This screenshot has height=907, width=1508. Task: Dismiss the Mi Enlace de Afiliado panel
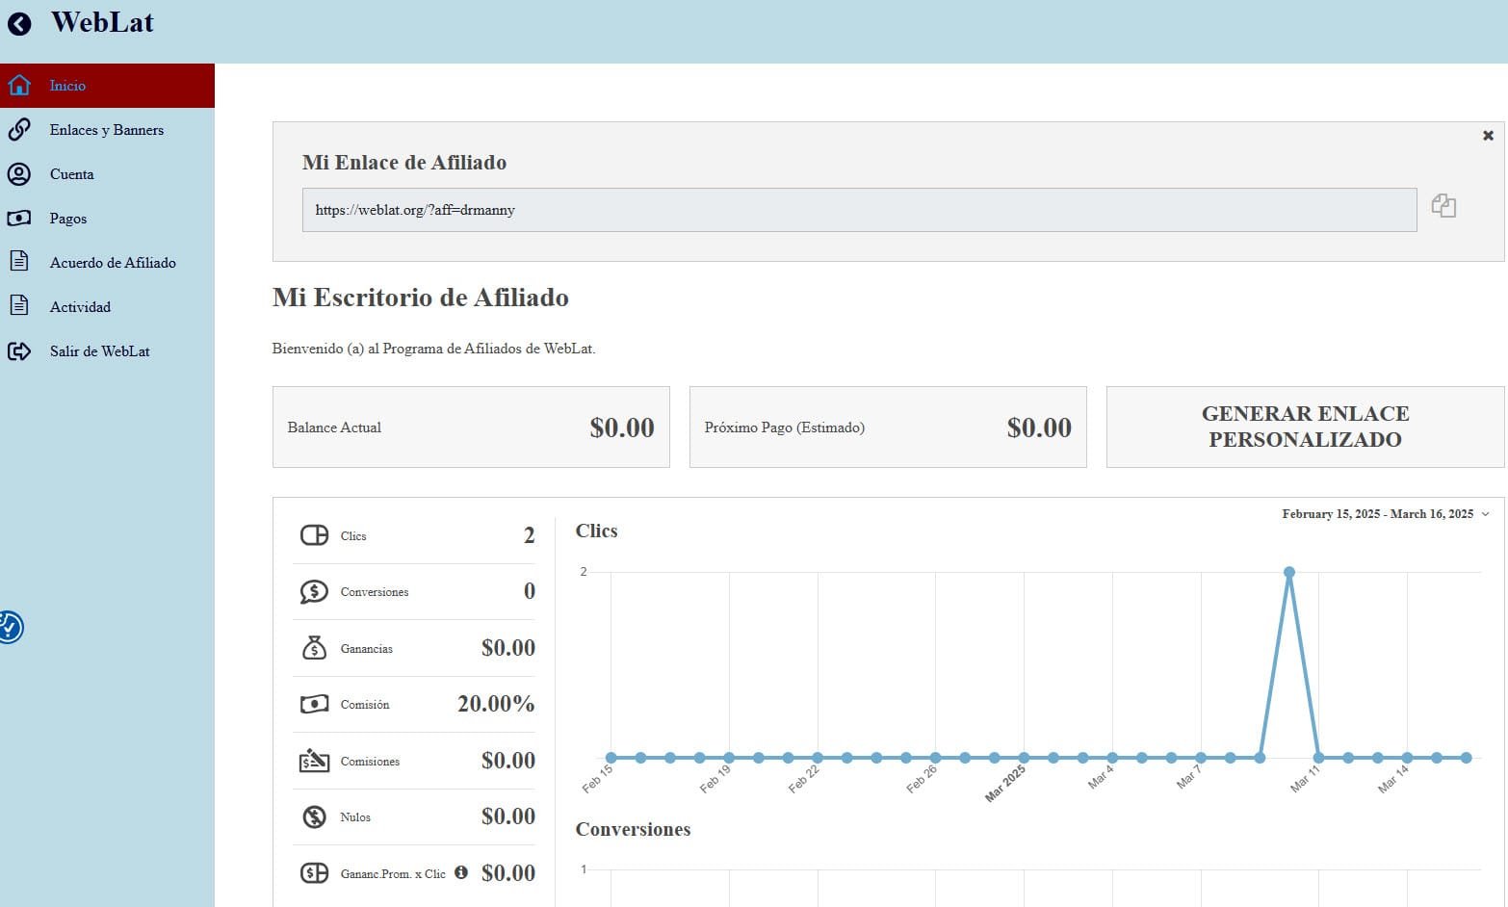1488,136
